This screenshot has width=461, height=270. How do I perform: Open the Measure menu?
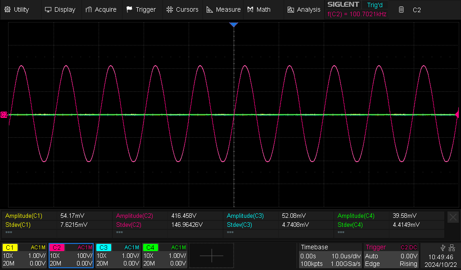point(223,10)
